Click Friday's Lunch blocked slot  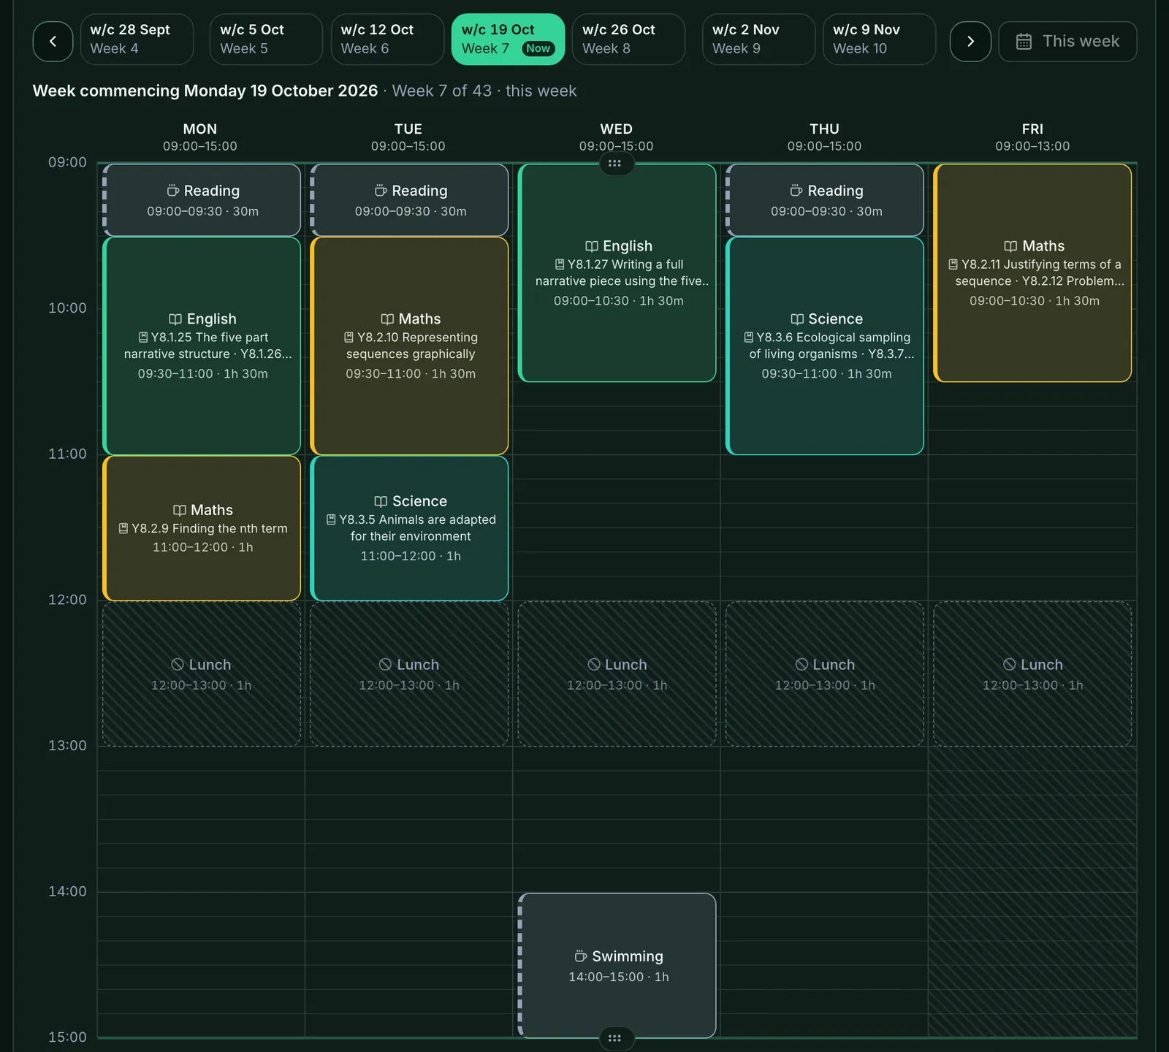1033,674
